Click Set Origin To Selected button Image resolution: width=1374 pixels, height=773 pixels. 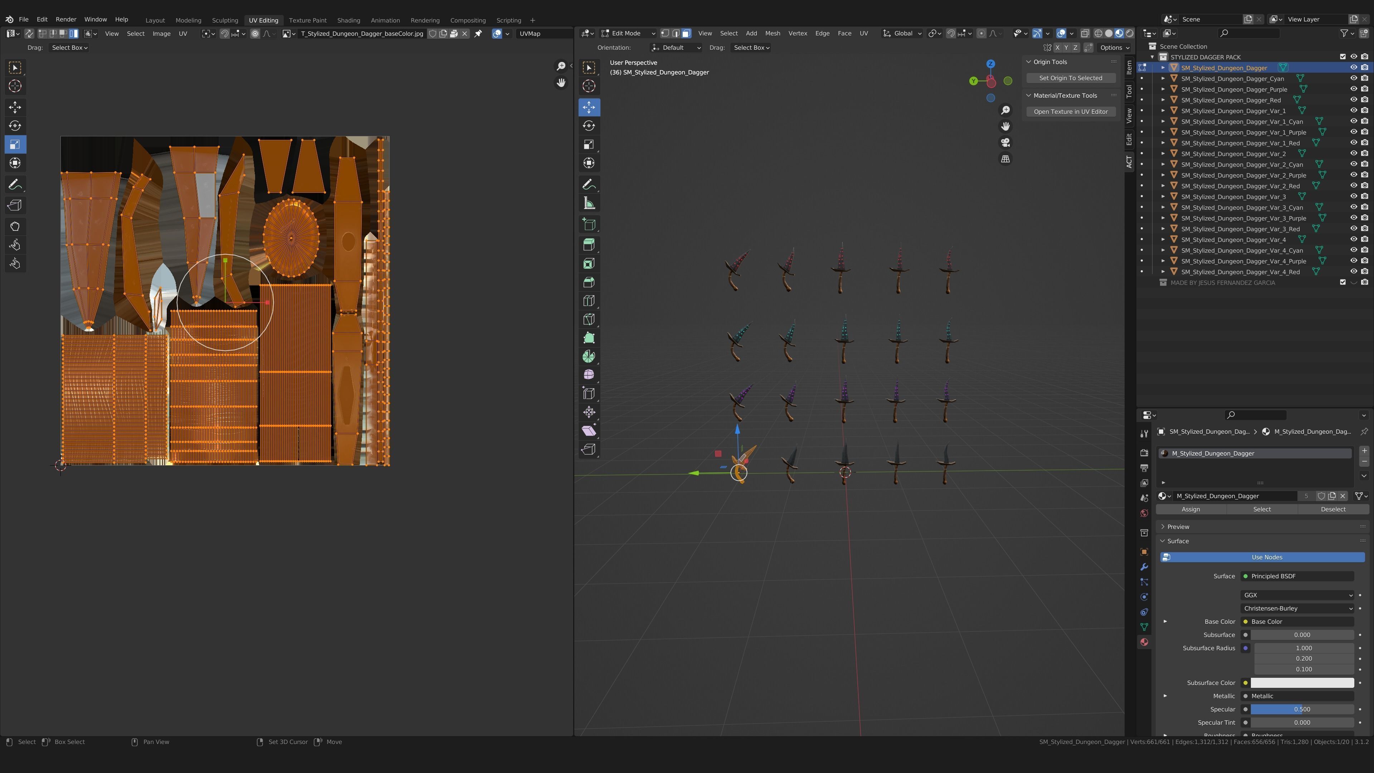(1071, 78)
